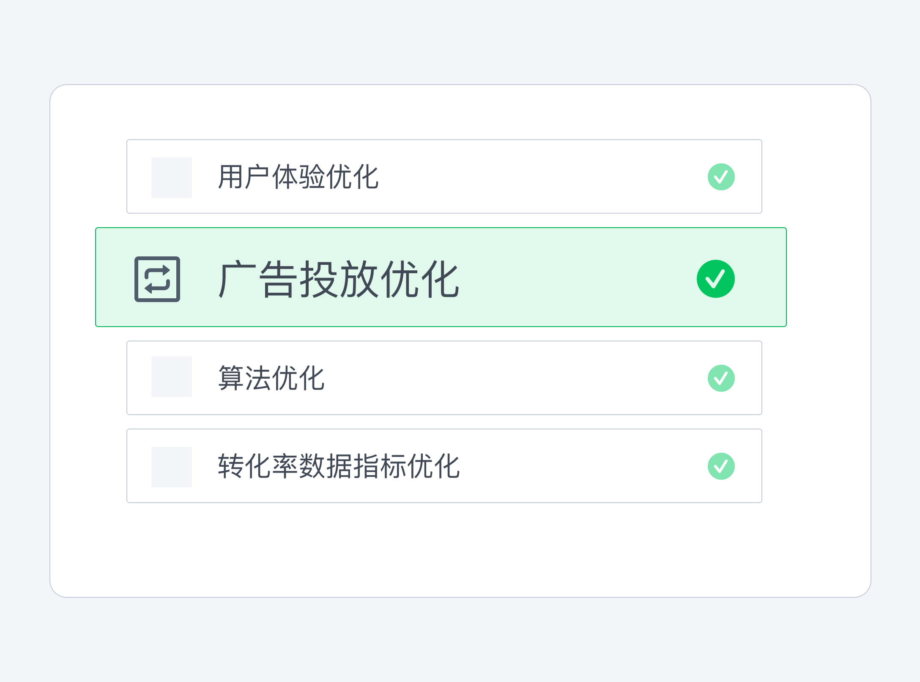Click the green checkmark on 广告投放优化
The image size is (920, 682).
click(715, 279)
